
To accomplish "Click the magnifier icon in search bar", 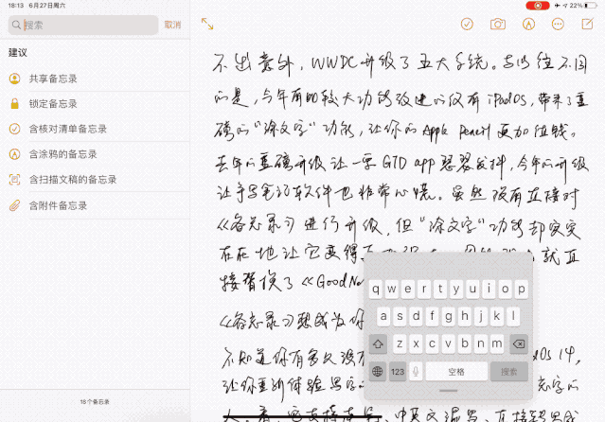I will coord(16,25).
